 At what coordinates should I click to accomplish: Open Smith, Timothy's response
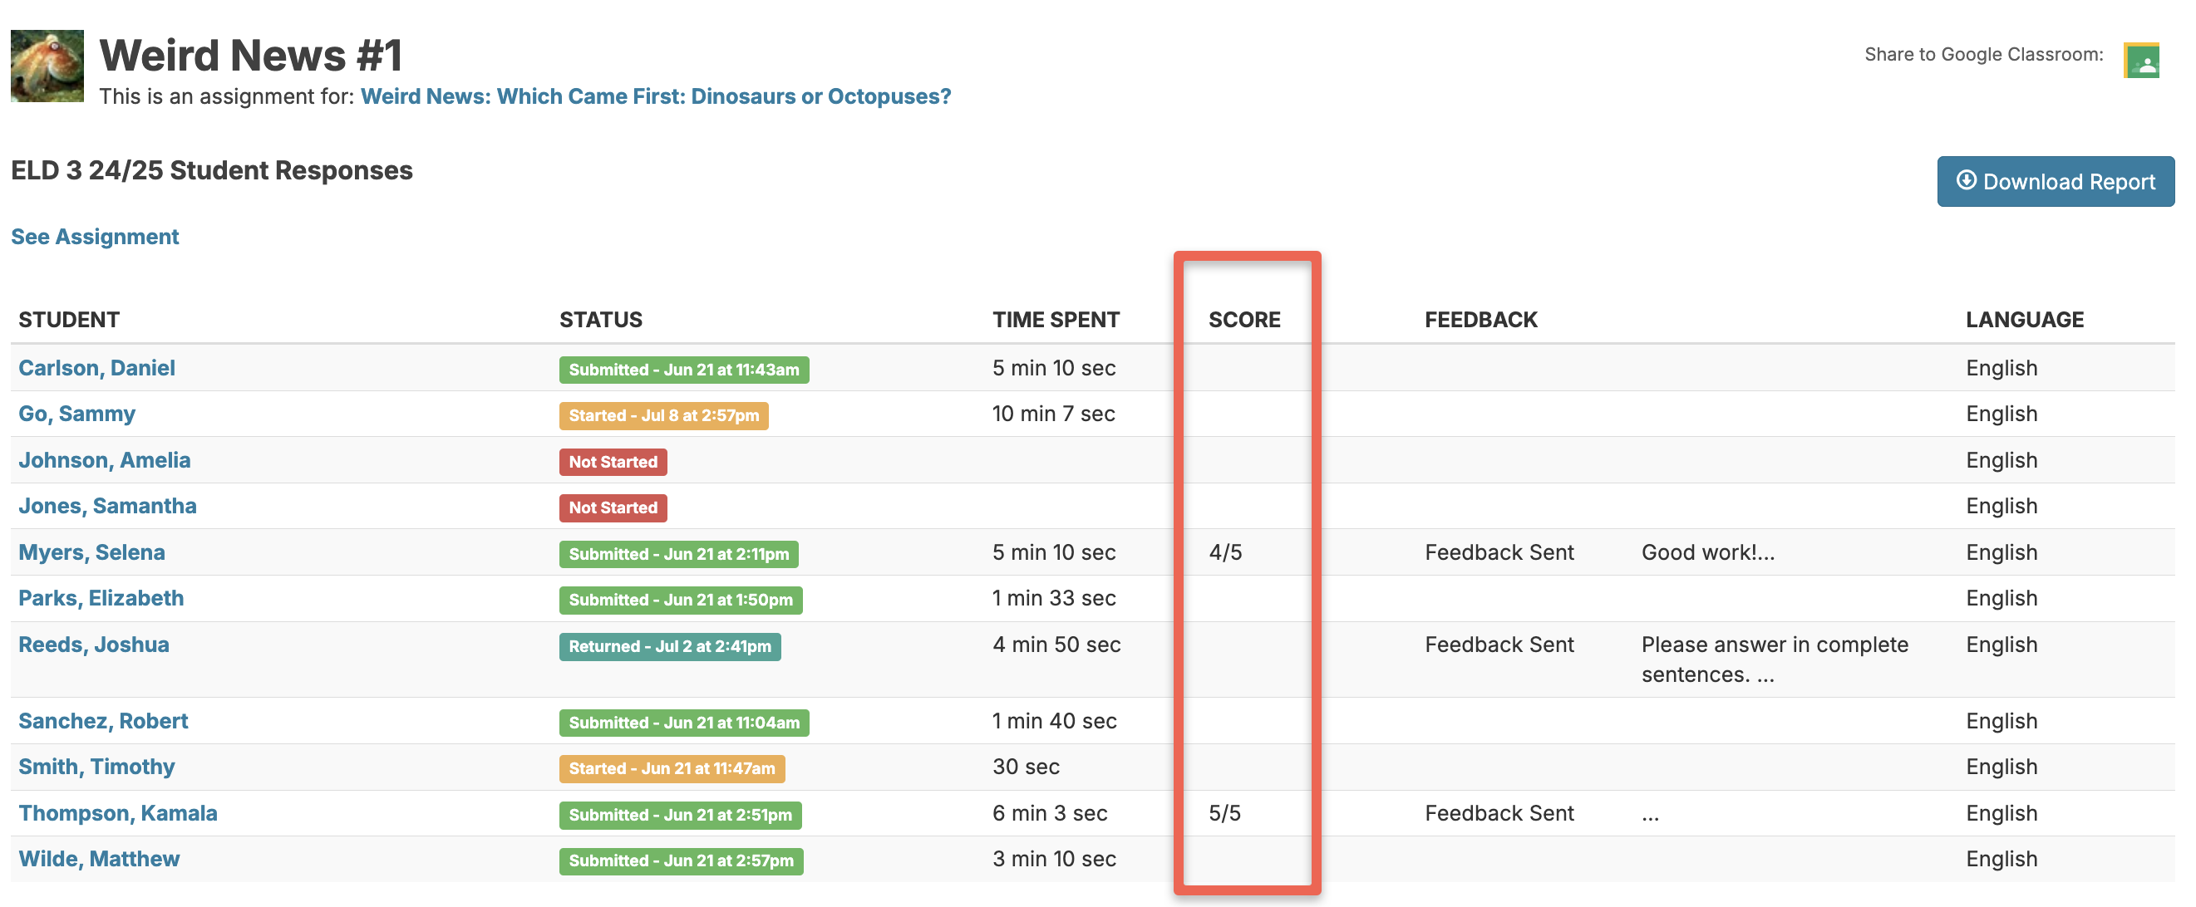[96, 767]
